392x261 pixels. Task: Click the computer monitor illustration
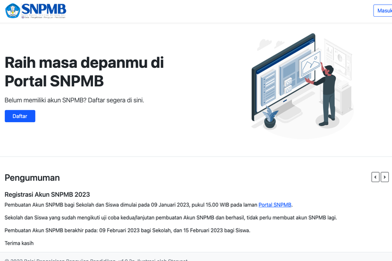point(283,77)
